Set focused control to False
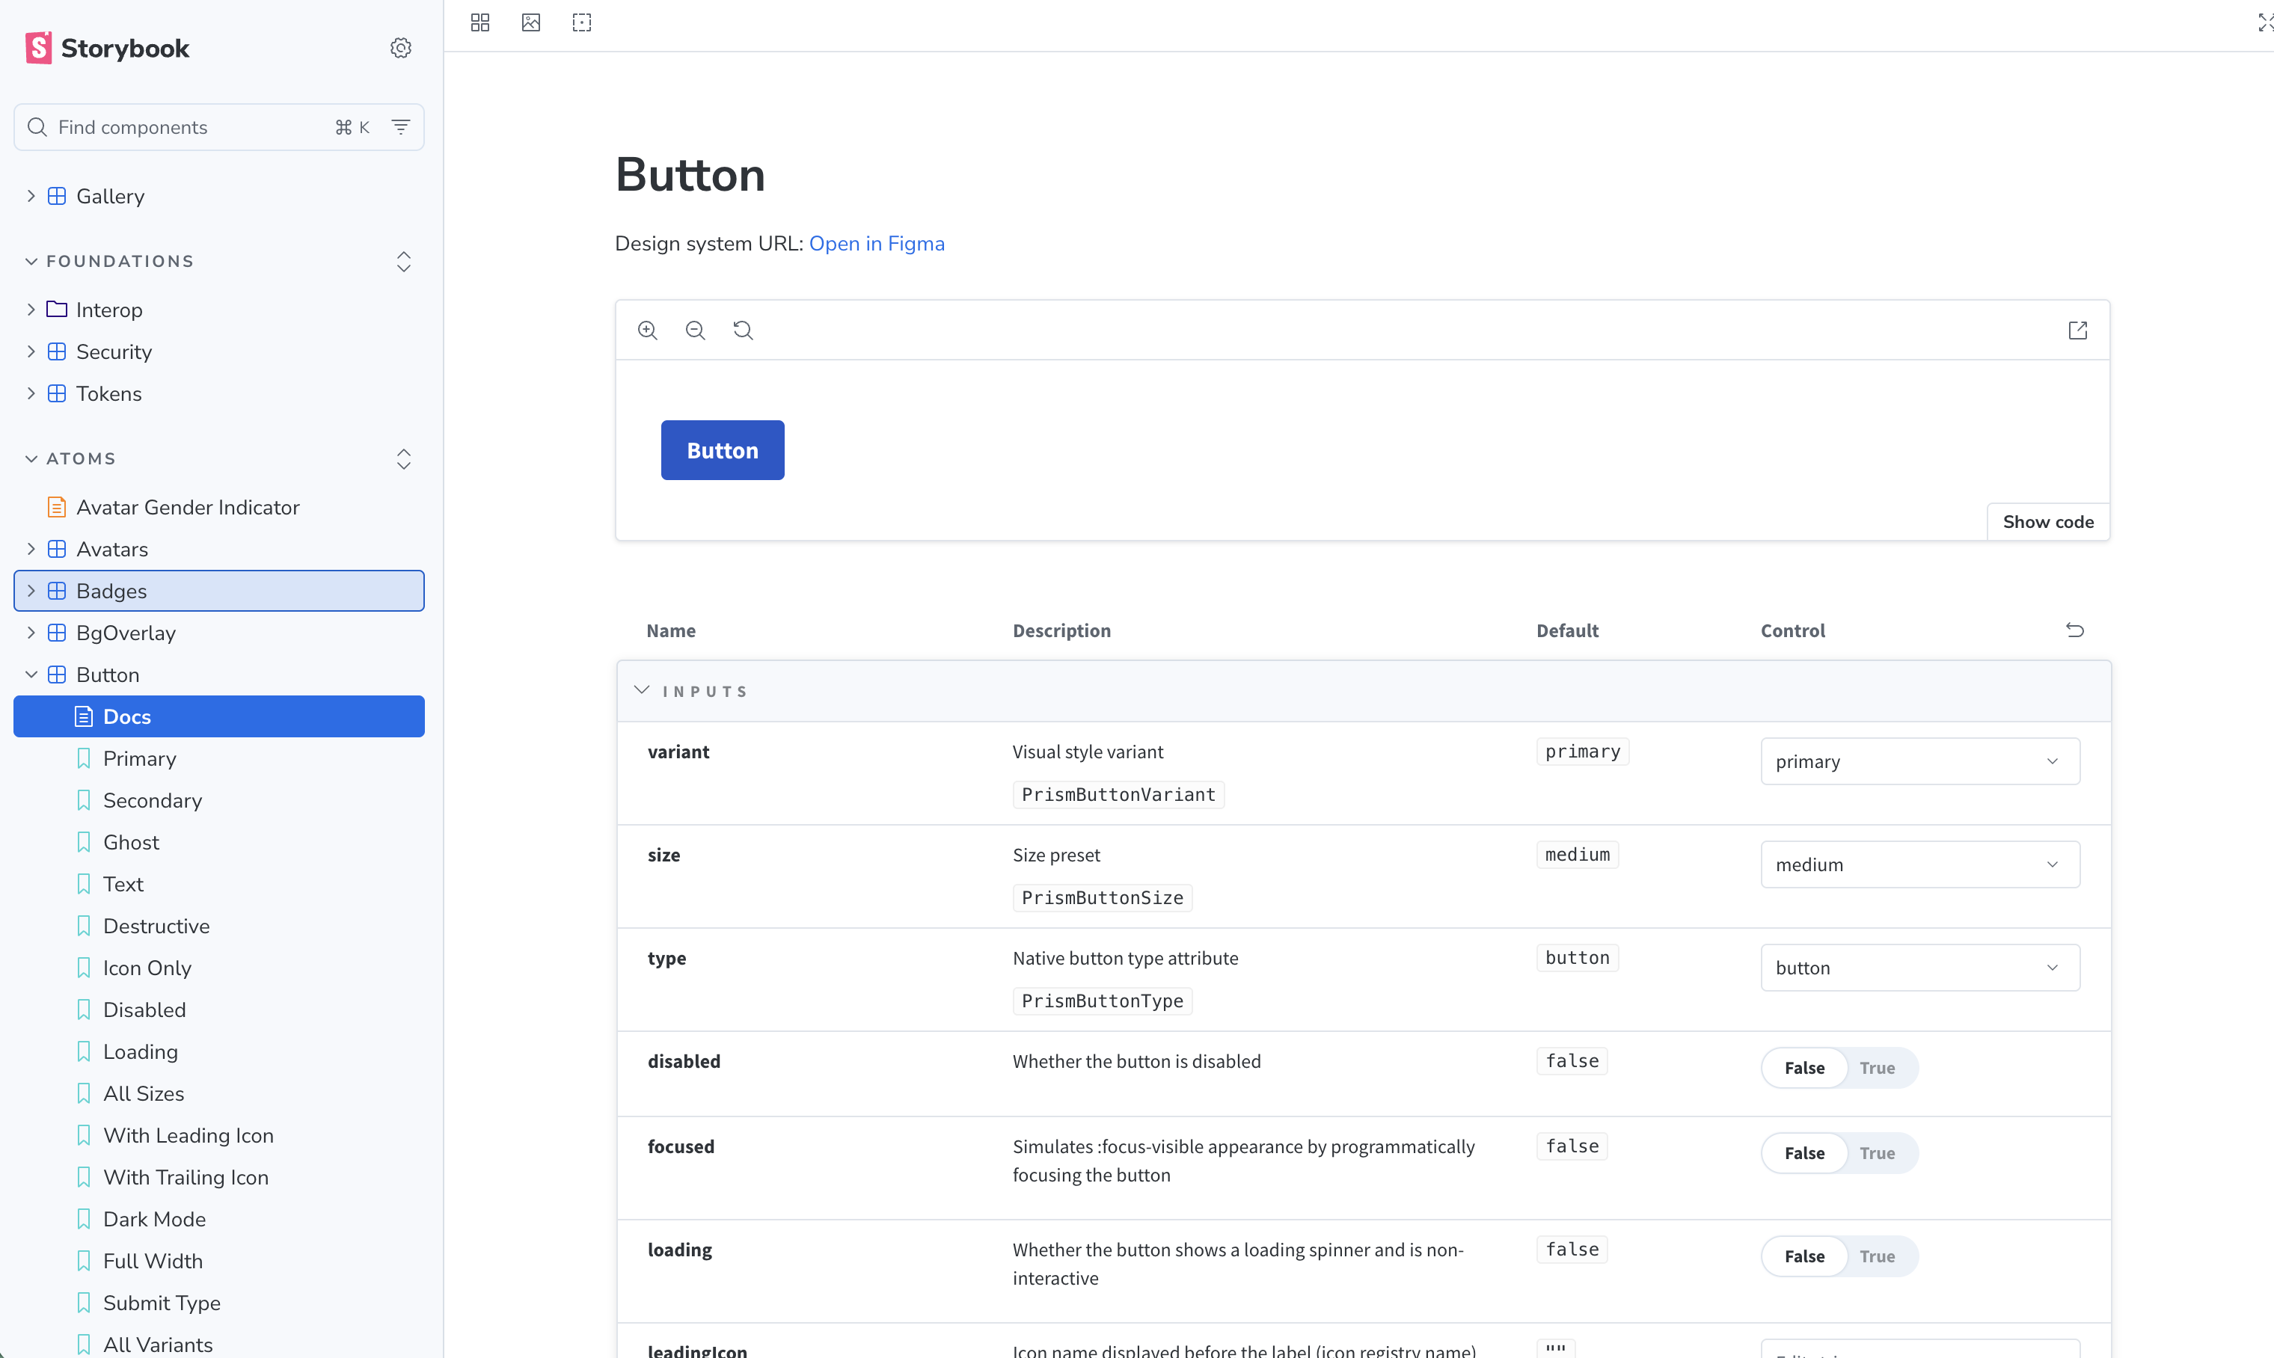 (1804, 1153)
